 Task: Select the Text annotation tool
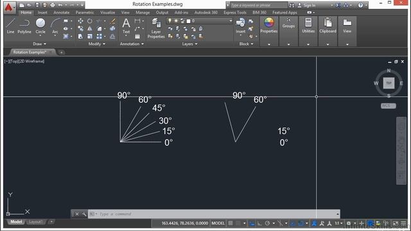click(x=126, y=26)
